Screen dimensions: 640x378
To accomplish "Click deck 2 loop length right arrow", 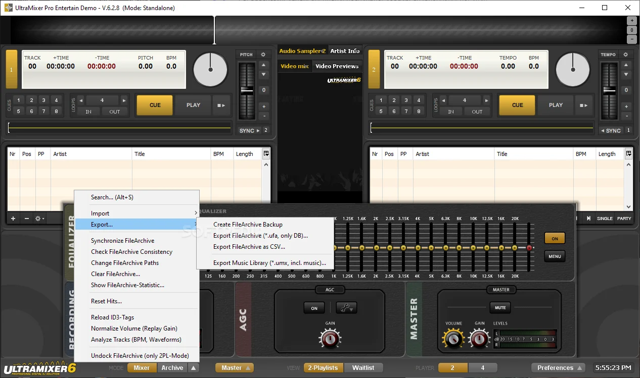I will tap(487, 100).
